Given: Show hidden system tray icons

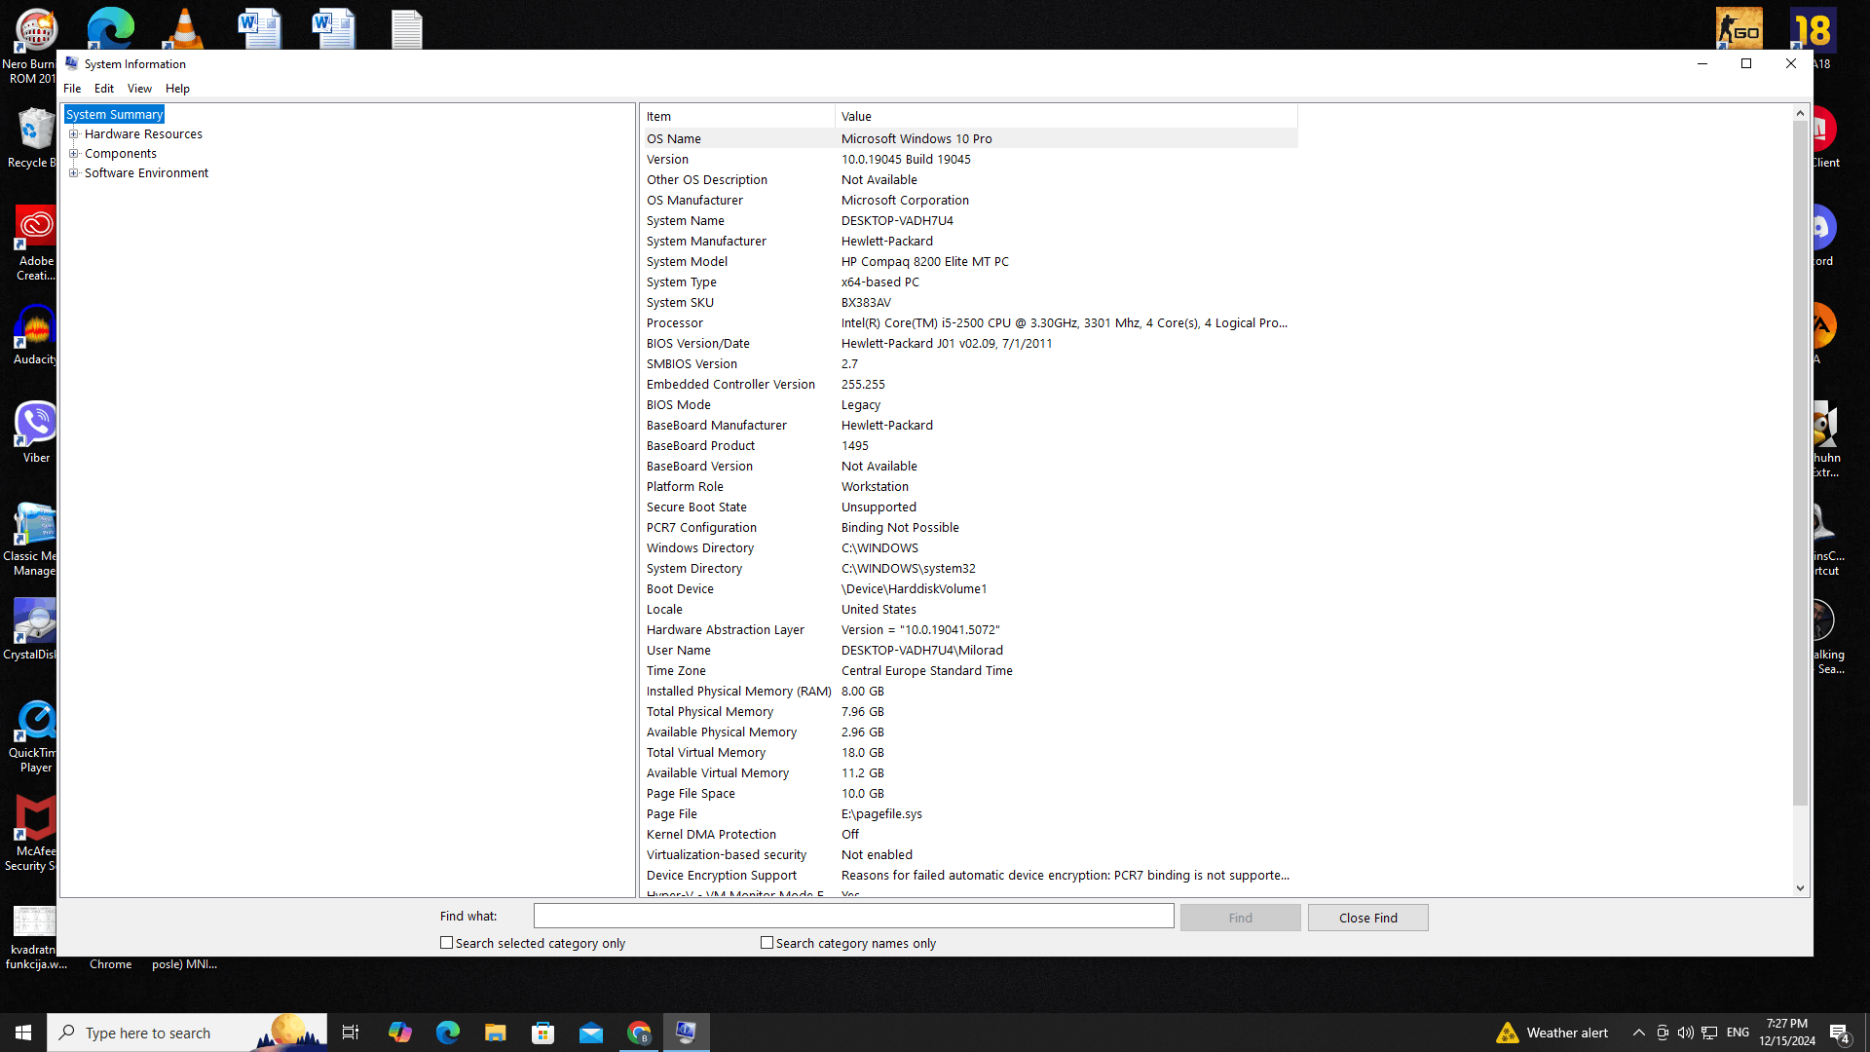Looking at the screenshot, I should 1639,1033.
